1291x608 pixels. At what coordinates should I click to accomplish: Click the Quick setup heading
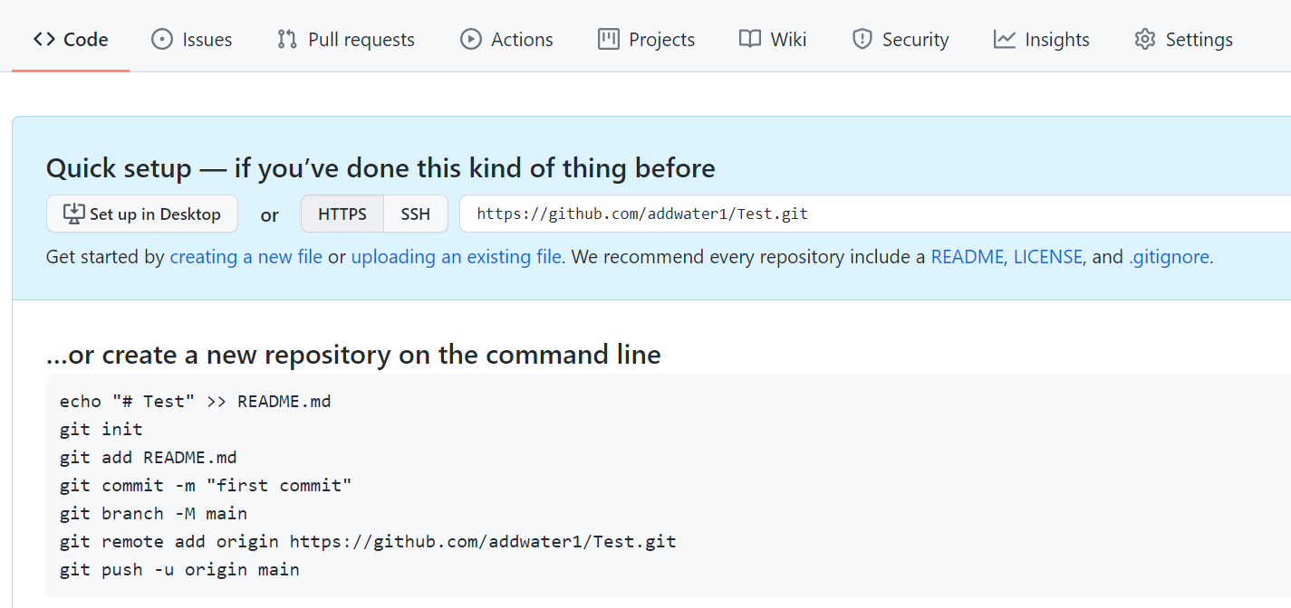(381, 168)
